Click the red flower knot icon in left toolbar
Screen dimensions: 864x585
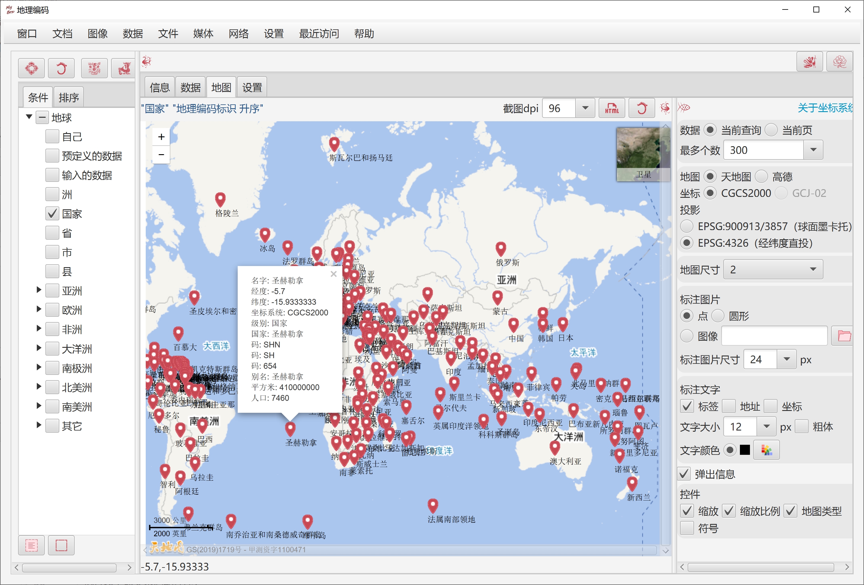click(31, 68)
